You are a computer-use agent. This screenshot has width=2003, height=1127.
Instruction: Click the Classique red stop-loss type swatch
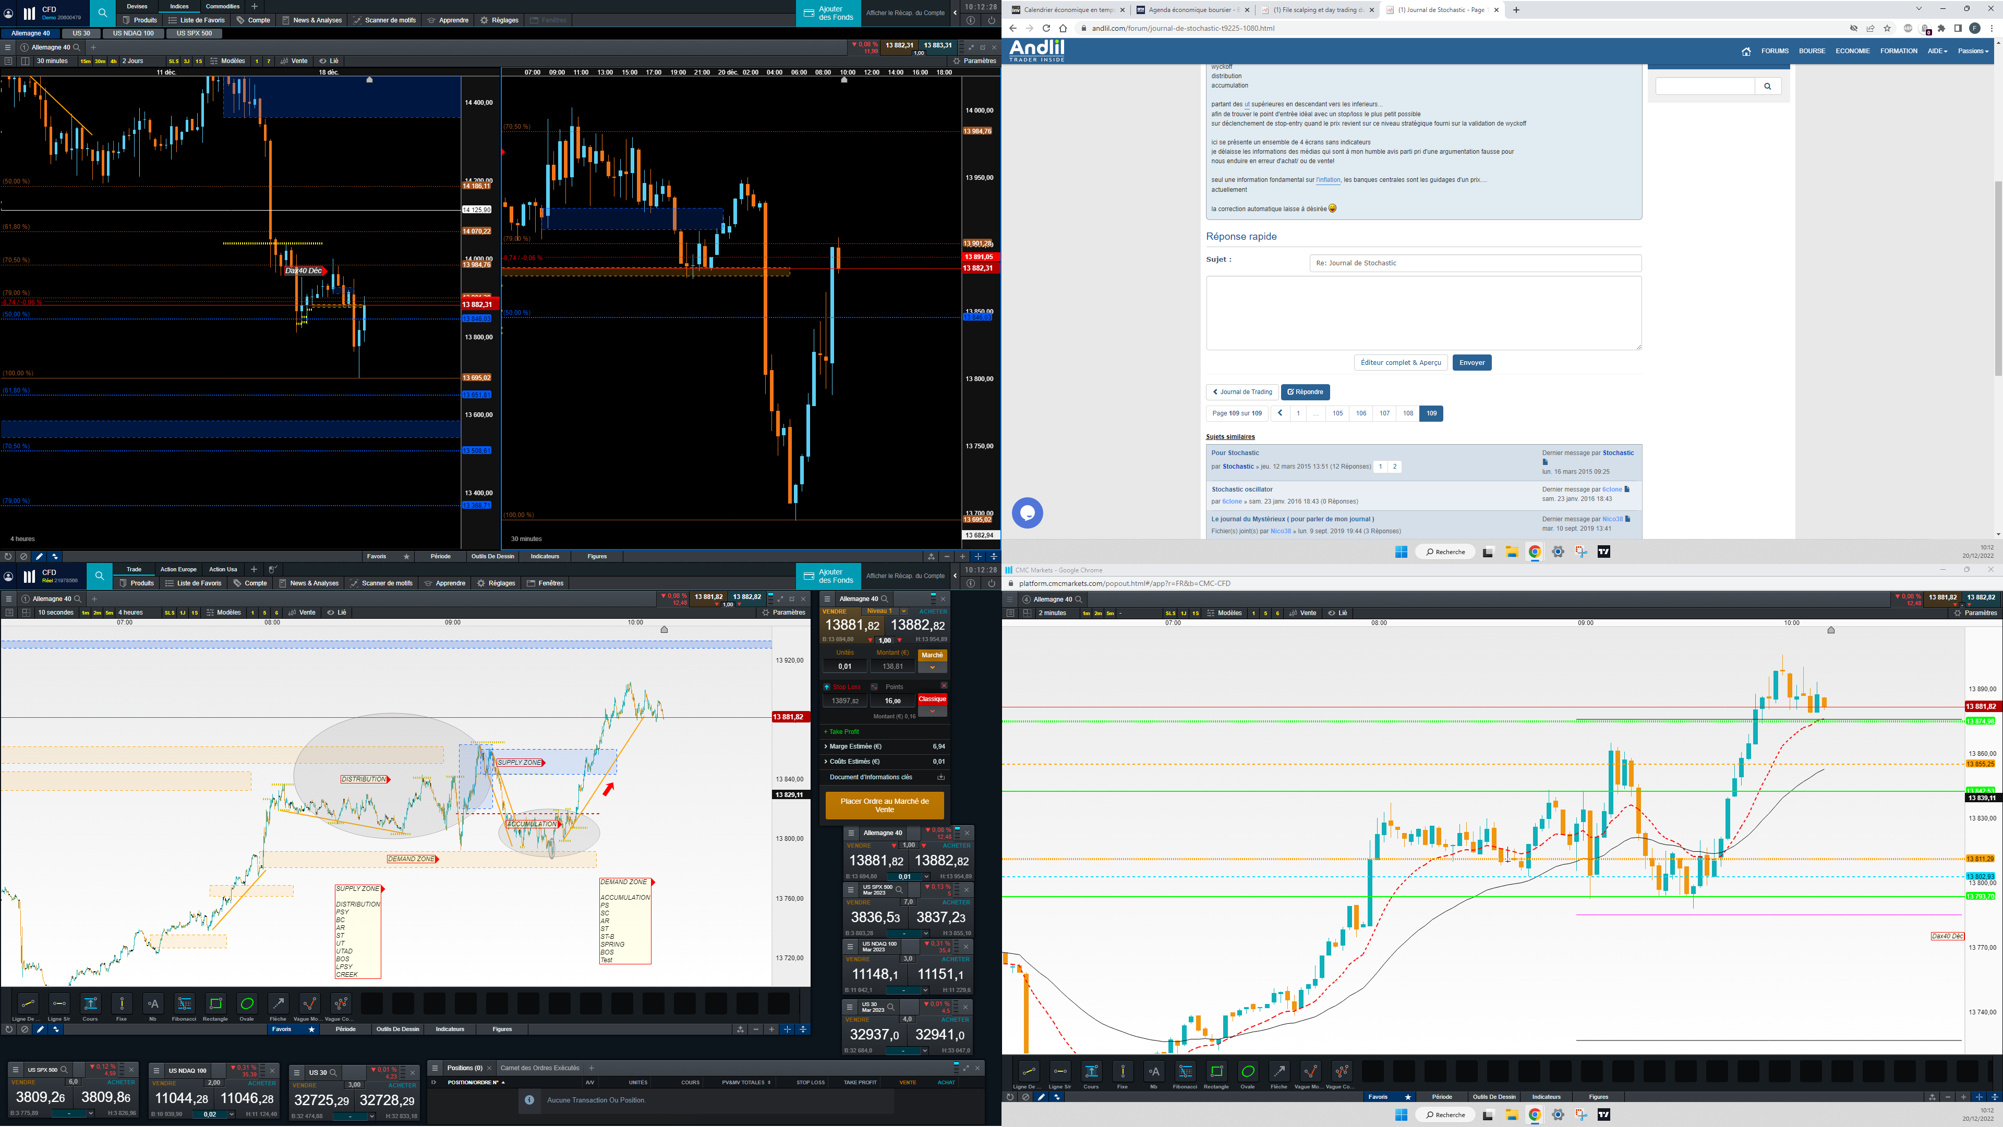[932, 700]
